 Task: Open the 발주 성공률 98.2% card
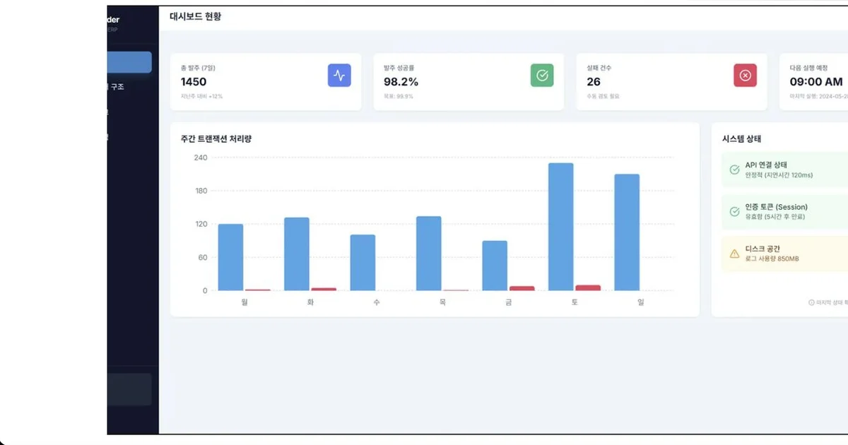[469, 82]
